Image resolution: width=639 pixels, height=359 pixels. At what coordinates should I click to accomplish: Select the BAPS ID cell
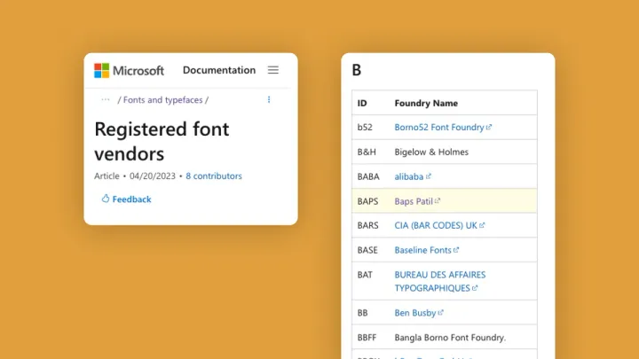(x=367, y=201)
